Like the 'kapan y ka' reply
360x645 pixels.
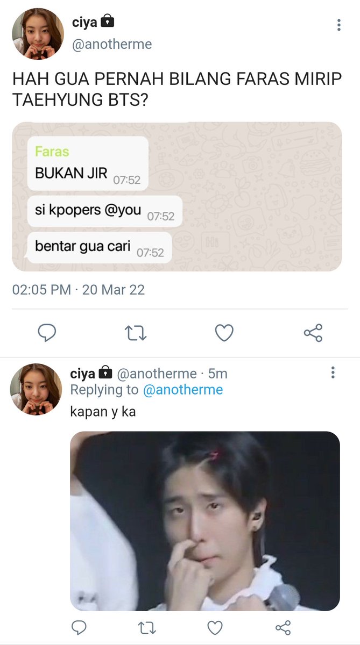click(x=215, y=627)
